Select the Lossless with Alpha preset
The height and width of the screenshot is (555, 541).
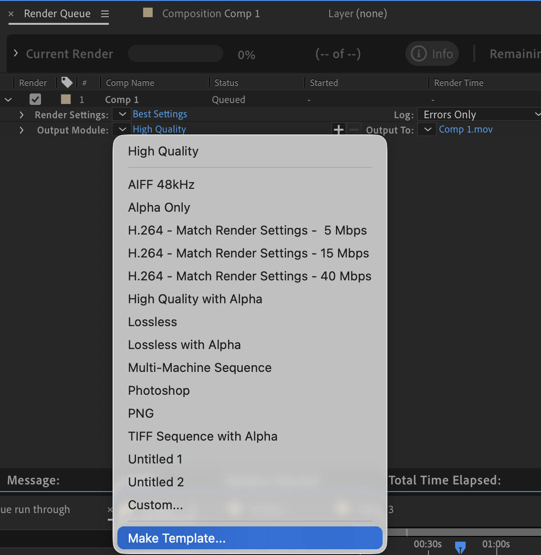(184, 344)
